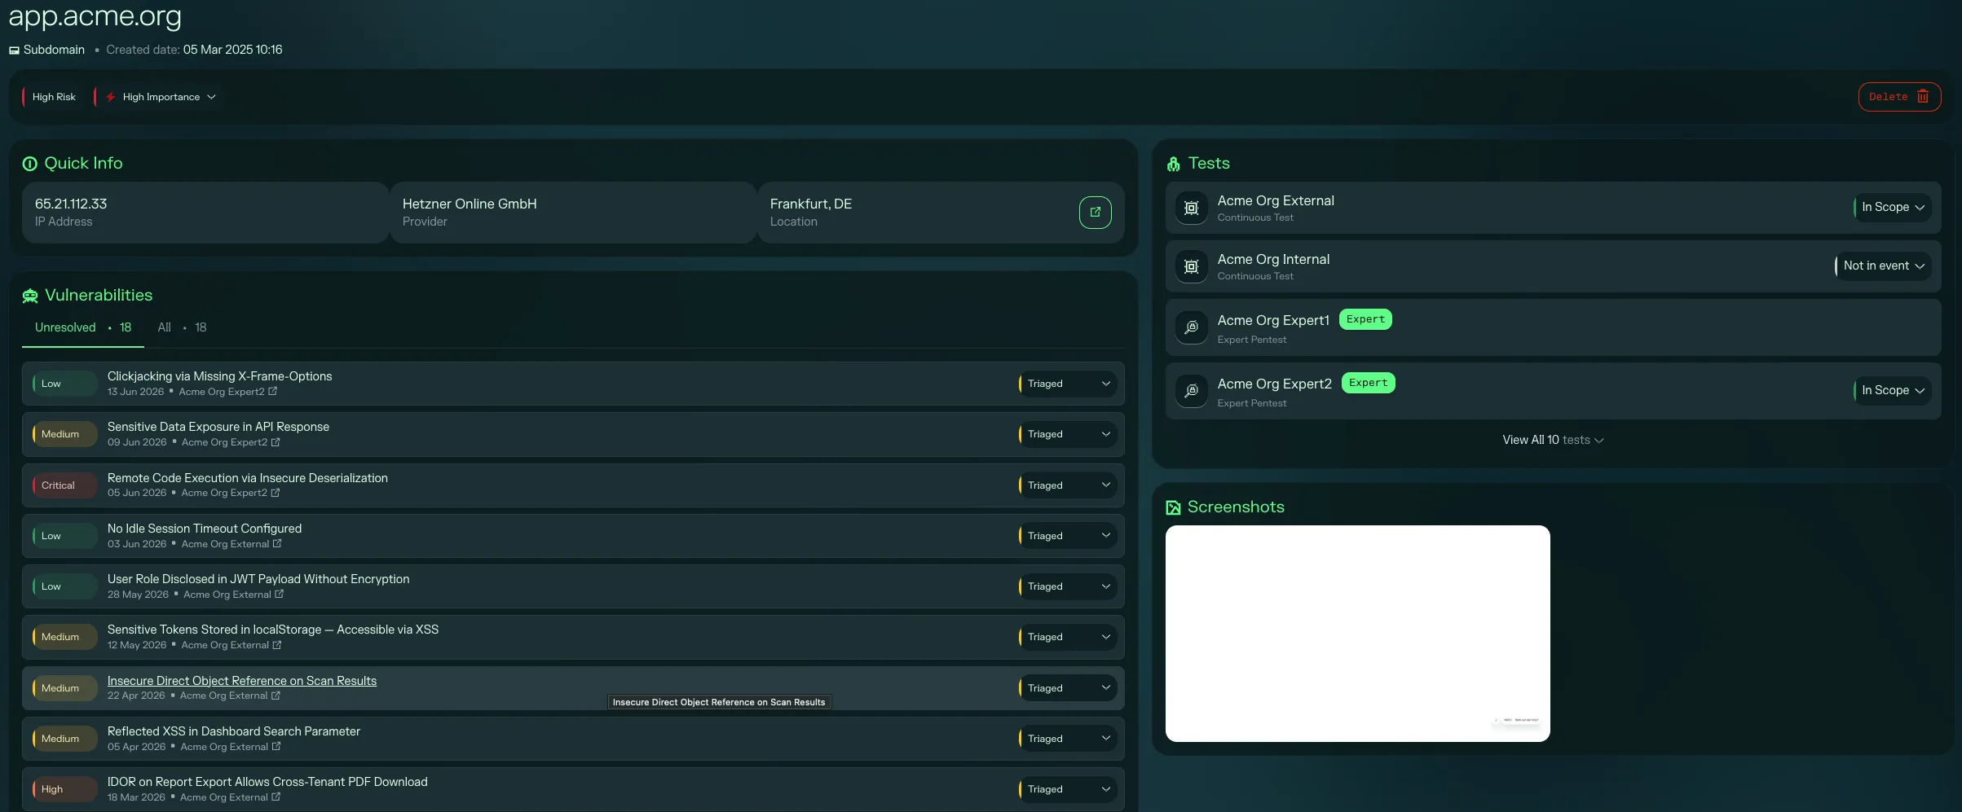Expand Triaged status for Sensitive Tokens row
The width and height of the screenshot is (1962, 812).
point(1066,637)
